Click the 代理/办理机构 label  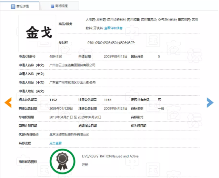point(28,134)
